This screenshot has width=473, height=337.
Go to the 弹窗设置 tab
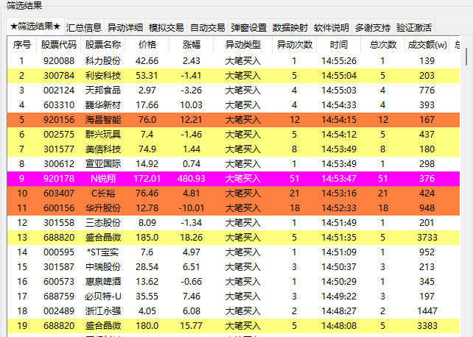point(249,28)
